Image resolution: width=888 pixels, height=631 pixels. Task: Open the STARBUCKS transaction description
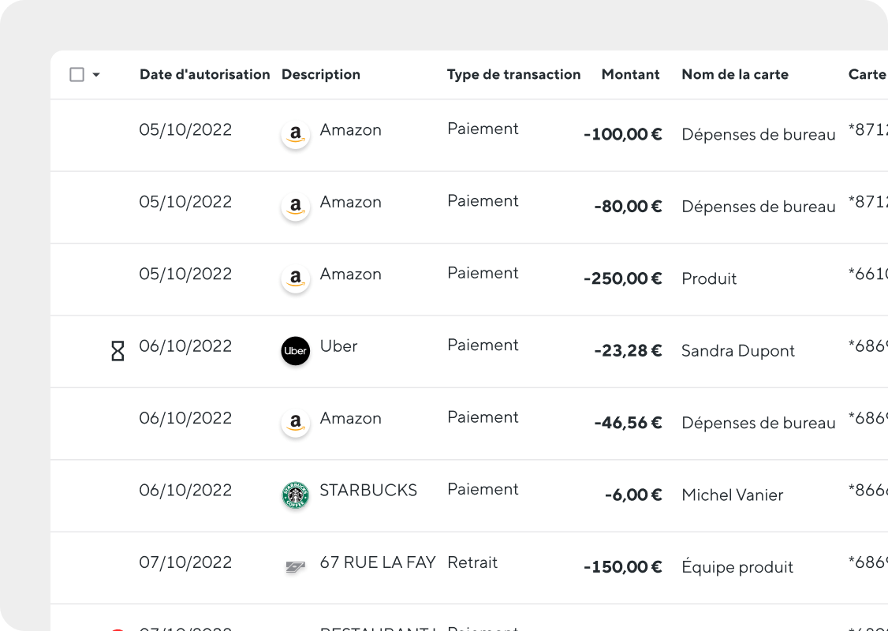pos(368,490)
